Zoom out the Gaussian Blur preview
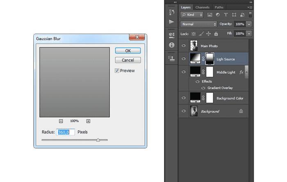This screenshot has height=182, width=287. point(61,121)
